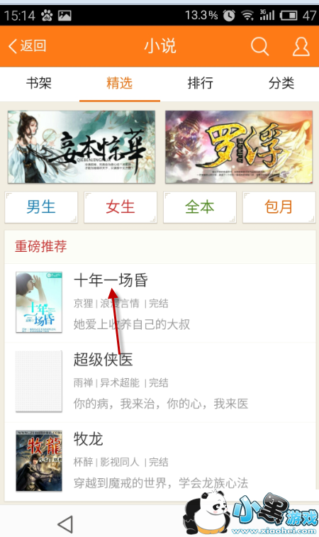This screenshot has width=319, height=537.
Task: Select the 精选 tab
Action: pyautogui.click(x=120, y=83)
